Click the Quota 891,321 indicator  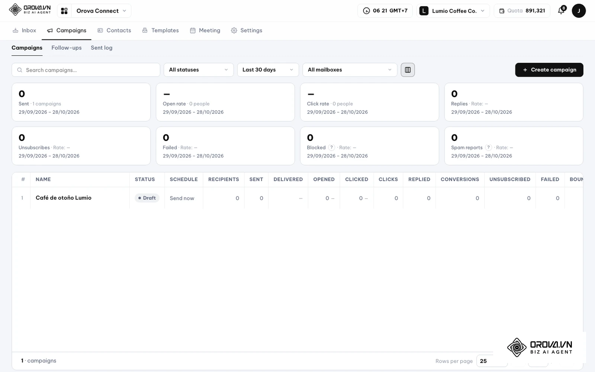pyautogui.click(x=522, y=11)
